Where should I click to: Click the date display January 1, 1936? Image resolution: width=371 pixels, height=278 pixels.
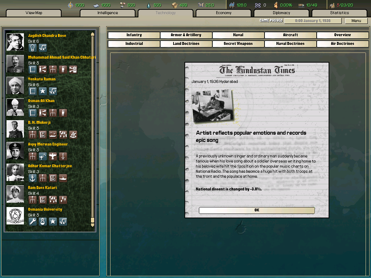point(313,21)
